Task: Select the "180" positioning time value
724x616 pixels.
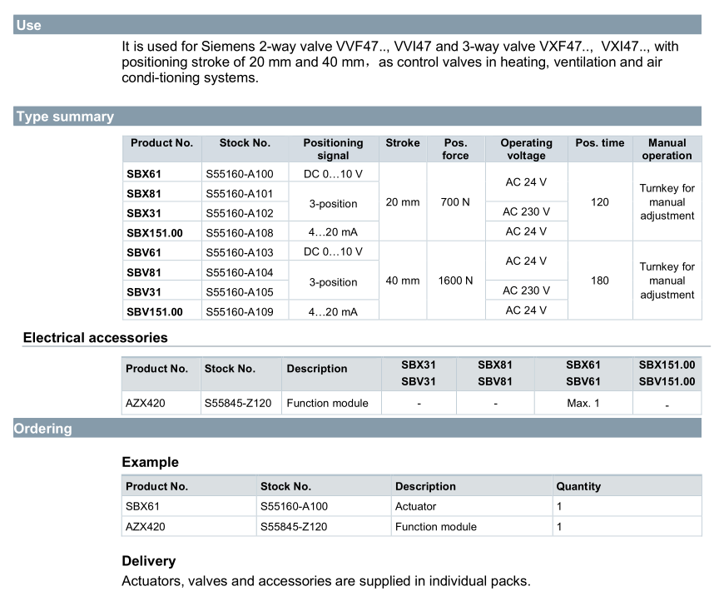Action: click(600, 281)
